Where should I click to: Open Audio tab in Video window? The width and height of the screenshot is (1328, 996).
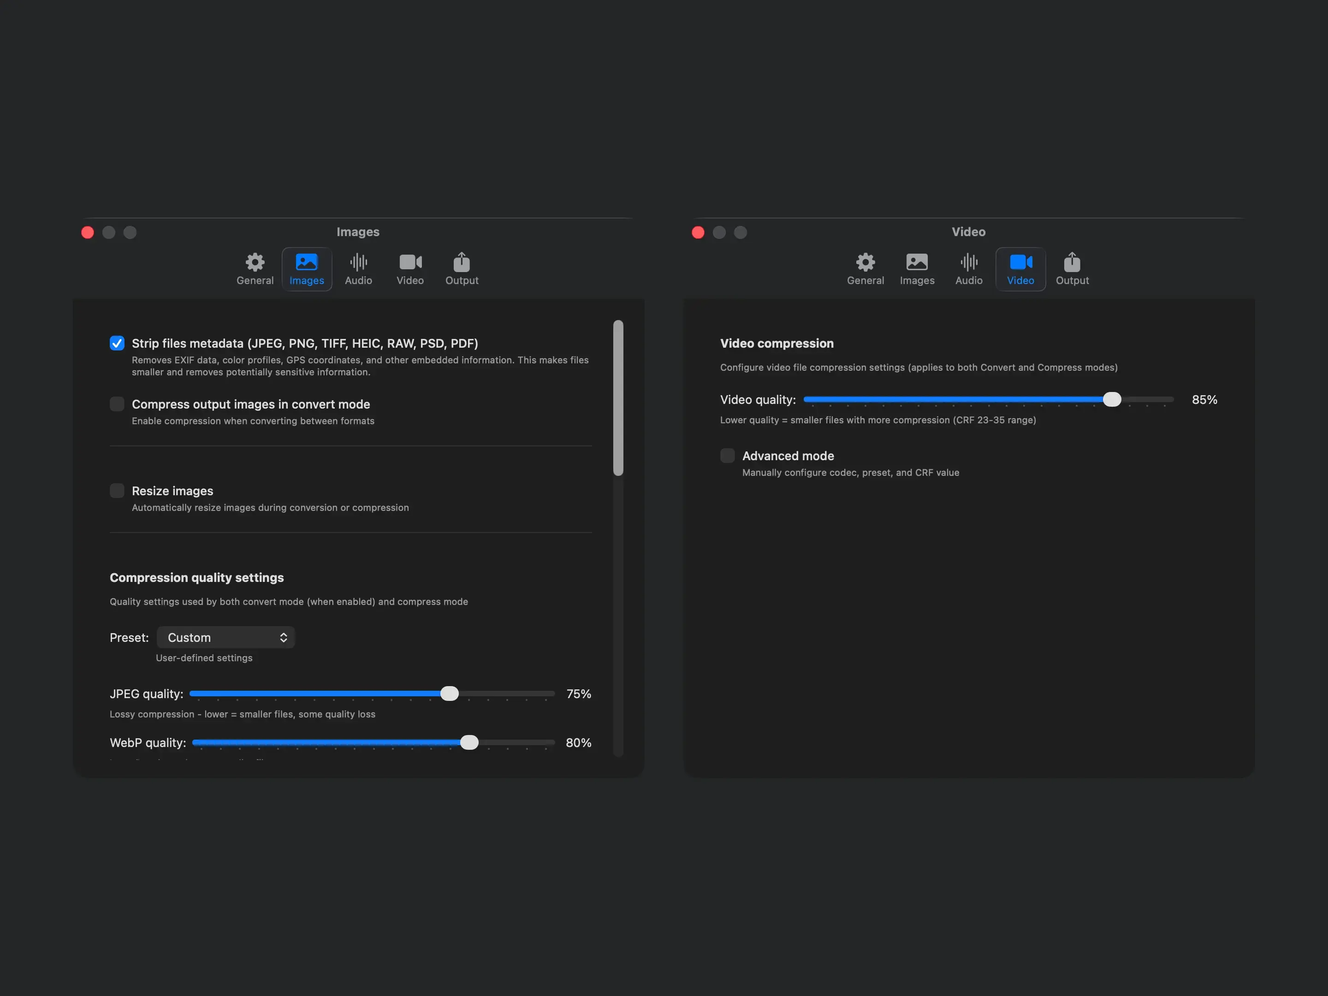tap(968, 268)
